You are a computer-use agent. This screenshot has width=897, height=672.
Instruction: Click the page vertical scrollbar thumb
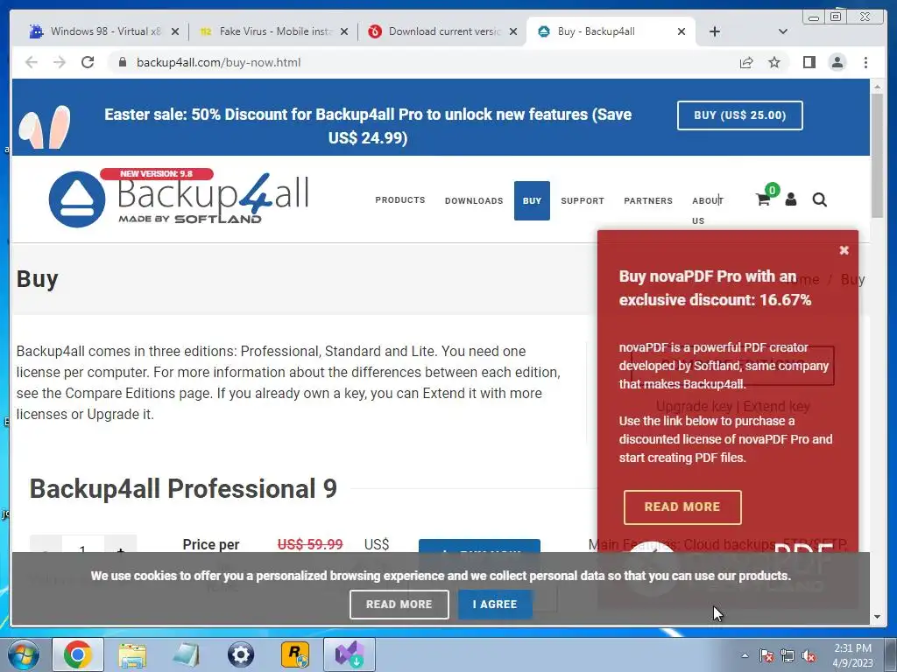click(x=877, y=154)
